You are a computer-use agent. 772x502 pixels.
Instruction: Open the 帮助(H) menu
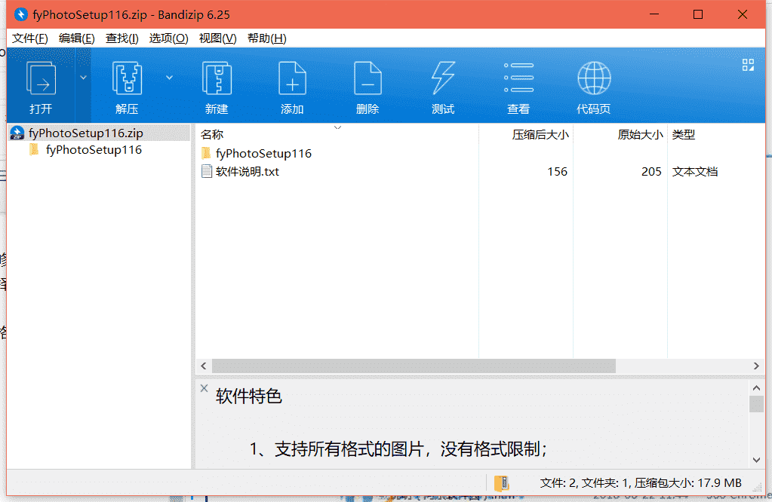267,38
